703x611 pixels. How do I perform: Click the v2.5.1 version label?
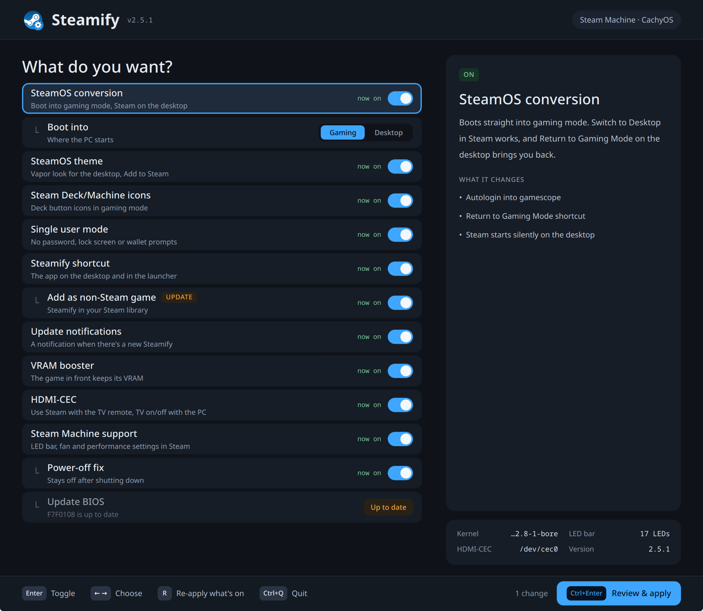[140, 20]
